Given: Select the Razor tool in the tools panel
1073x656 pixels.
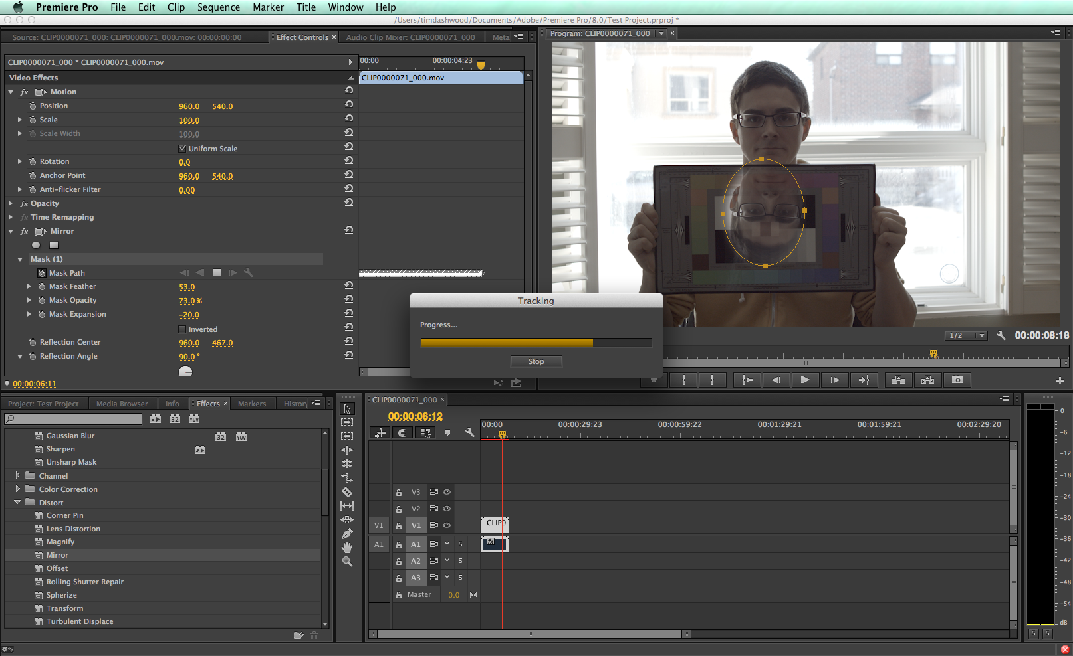Looking at the screenshot, I should click(x=347, y=492).
